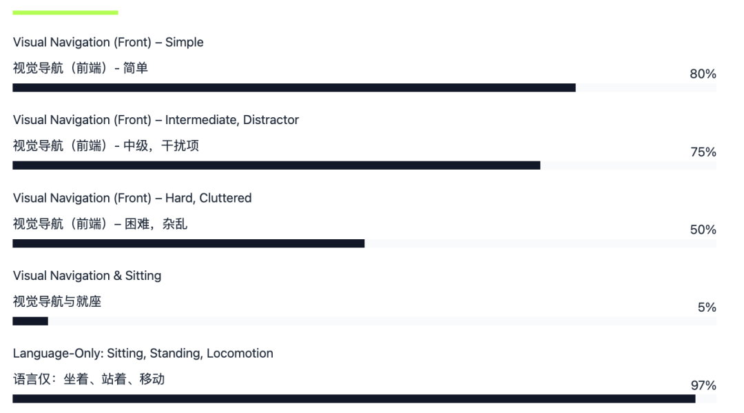The width and height of the screenshot is (744, 413).
Task: Select the Chinese text '视觉导航与就座'
Action: coord(57,301)
